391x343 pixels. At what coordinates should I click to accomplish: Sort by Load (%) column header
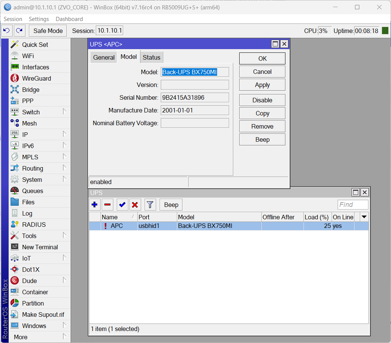(318, 217)
